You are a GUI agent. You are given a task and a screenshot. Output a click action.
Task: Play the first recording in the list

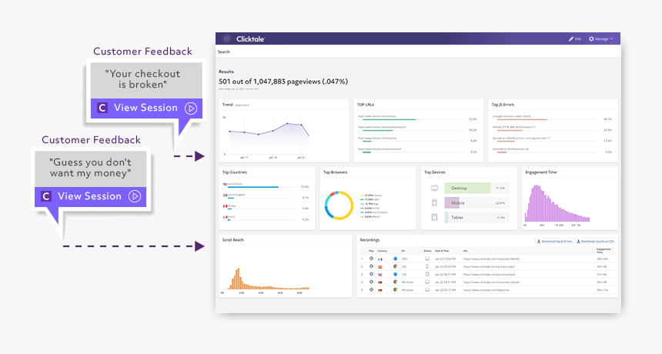coord(371,259)
